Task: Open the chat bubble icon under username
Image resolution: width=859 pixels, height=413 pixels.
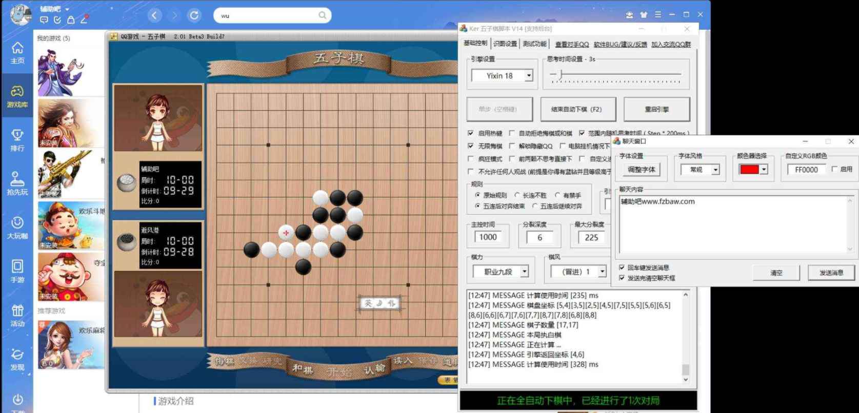Action: [44, 20]
